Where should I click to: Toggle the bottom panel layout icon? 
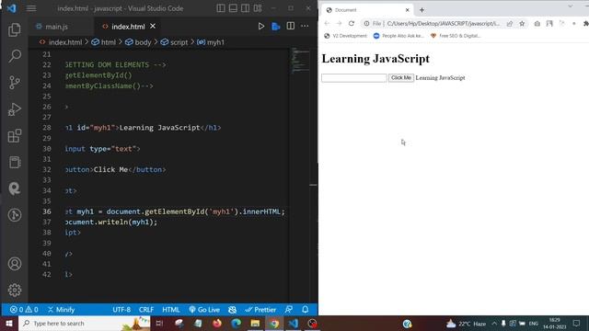point(233,8)
